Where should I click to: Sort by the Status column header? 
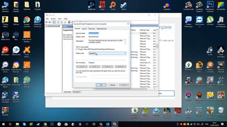pyautogui.click(x=133, y=30)
